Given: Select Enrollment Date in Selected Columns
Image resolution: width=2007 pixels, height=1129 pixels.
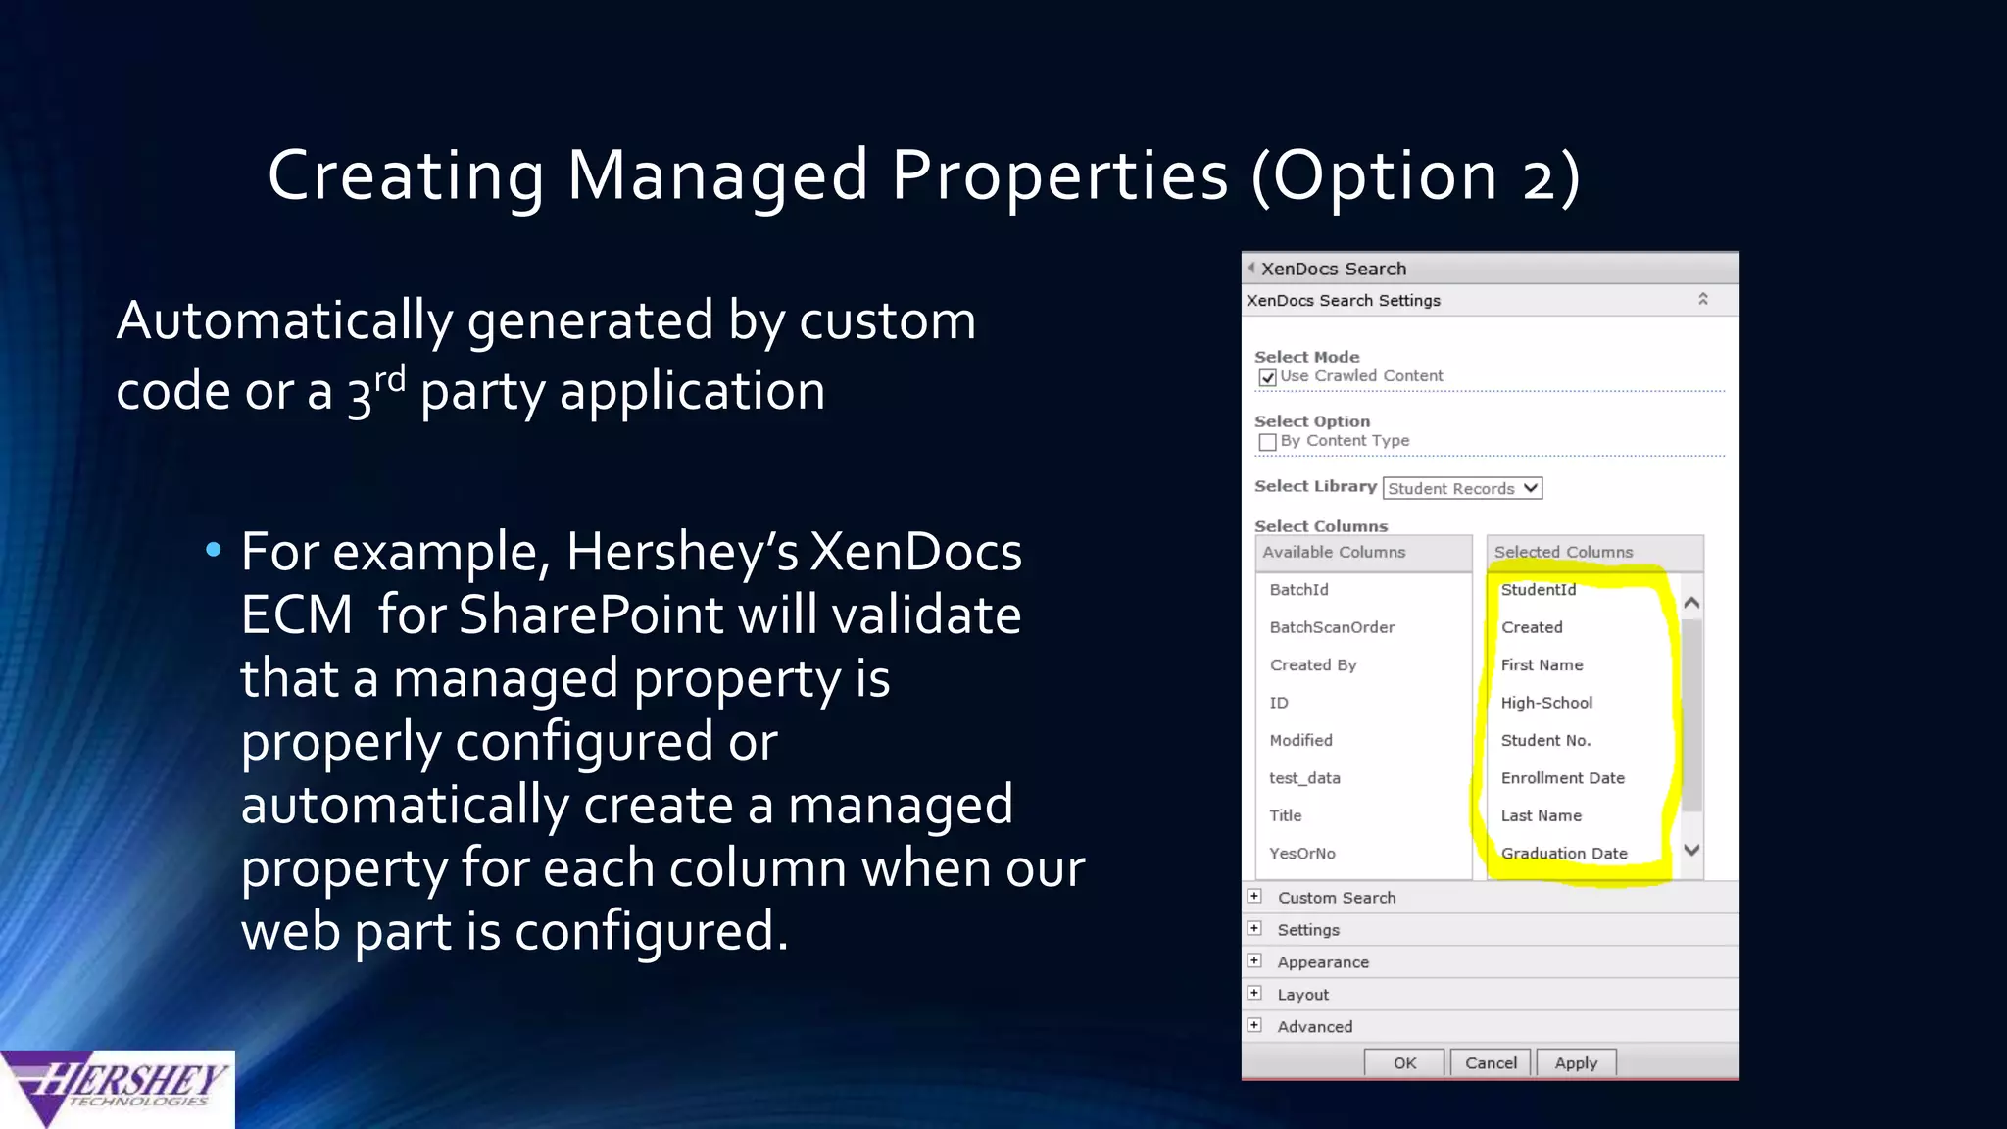Looking at the screenshot, I should click(1562, 778).
